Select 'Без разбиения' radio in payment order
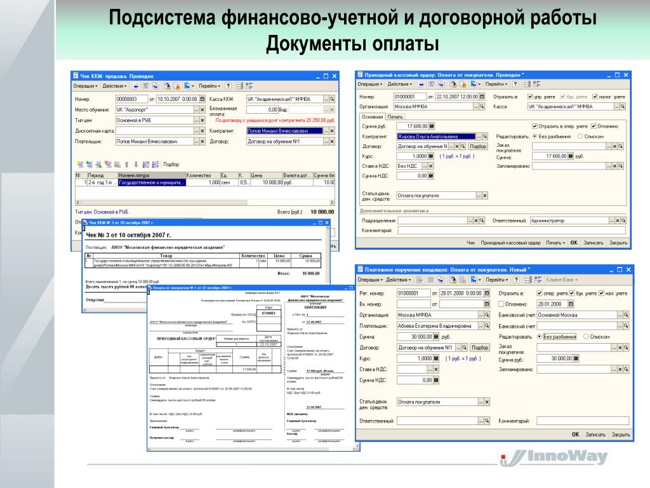650x488 pixels. (540, 337)
